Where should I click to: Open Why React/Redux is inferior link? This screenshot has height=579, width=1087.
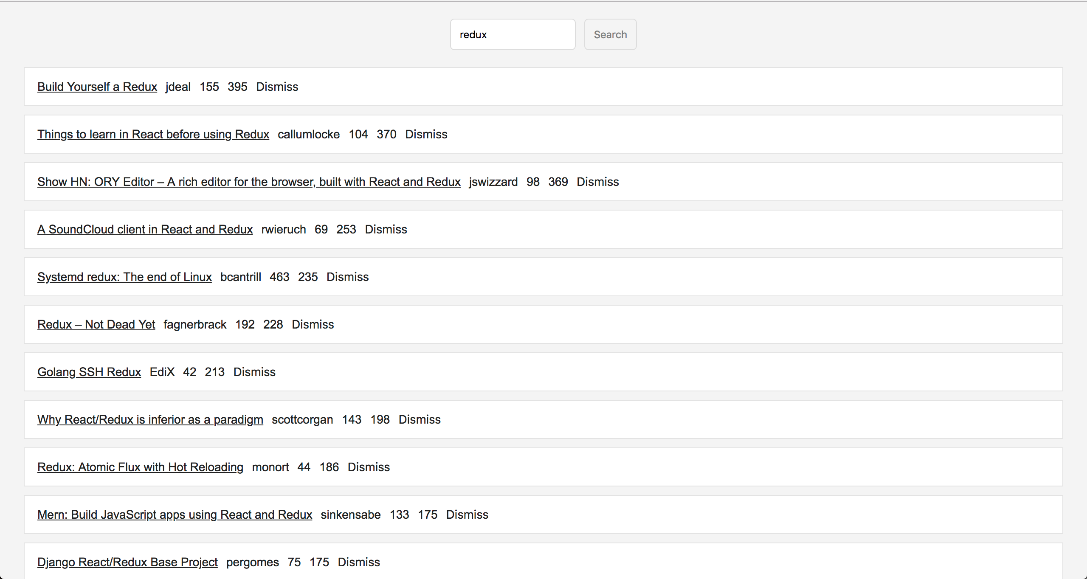tap(150, 419)
